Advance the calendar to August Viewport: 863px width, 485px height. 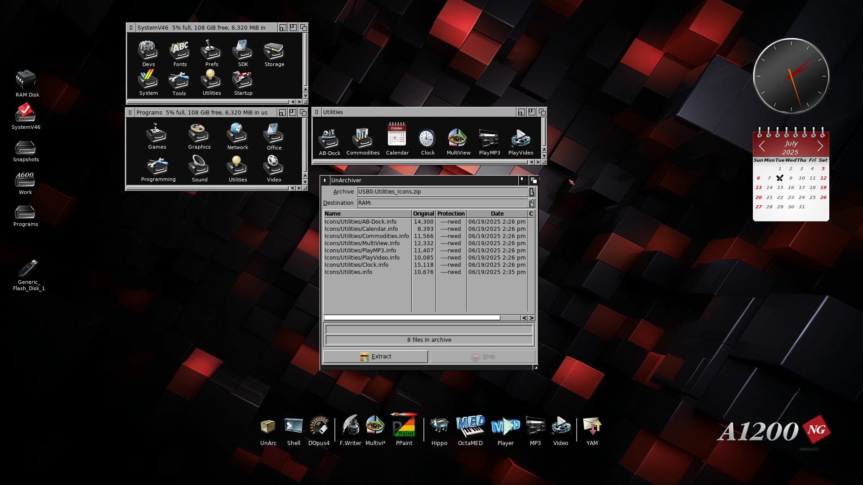point(821,145)
